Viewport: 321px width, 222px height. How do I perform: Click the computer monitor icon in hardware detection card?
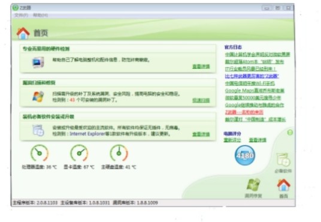38,62
